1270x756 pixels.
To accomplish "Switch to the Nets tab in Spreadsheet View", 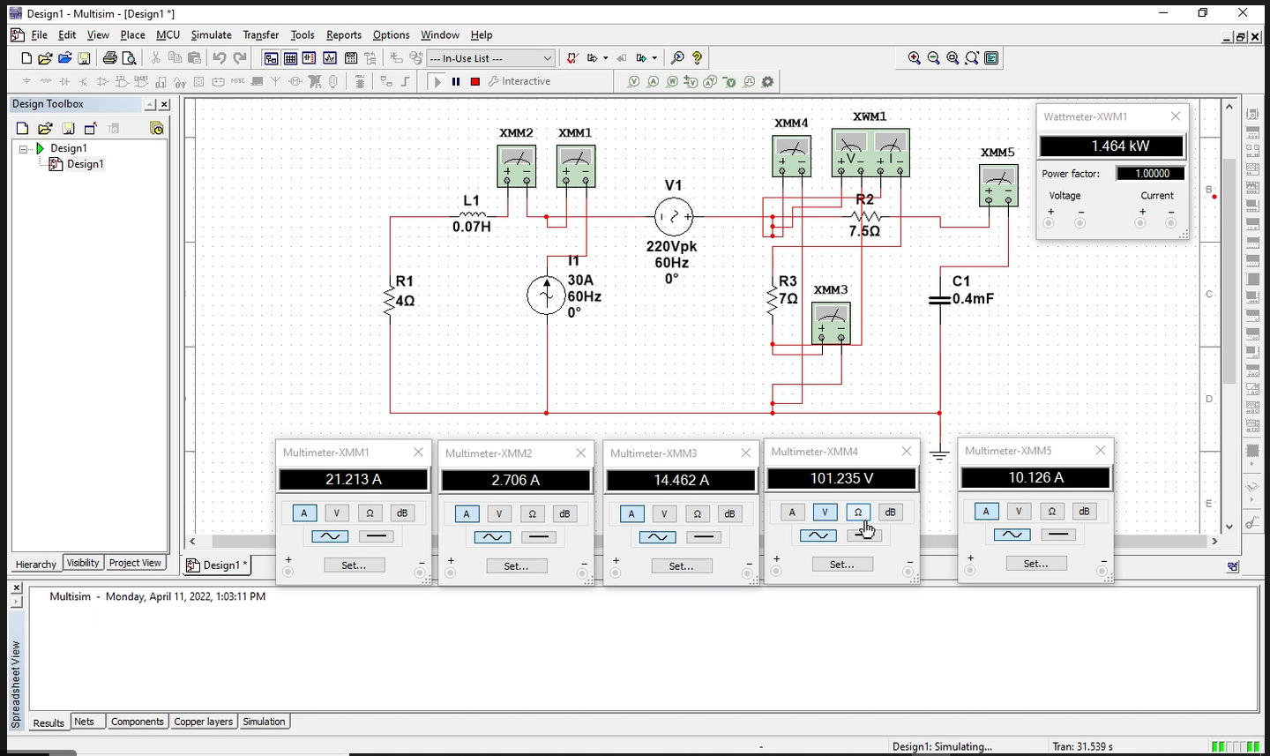I will coord(86,721).
